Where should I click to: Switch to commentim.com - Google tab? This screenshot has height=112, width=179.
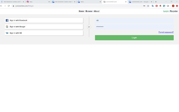[x=140, y=2]
